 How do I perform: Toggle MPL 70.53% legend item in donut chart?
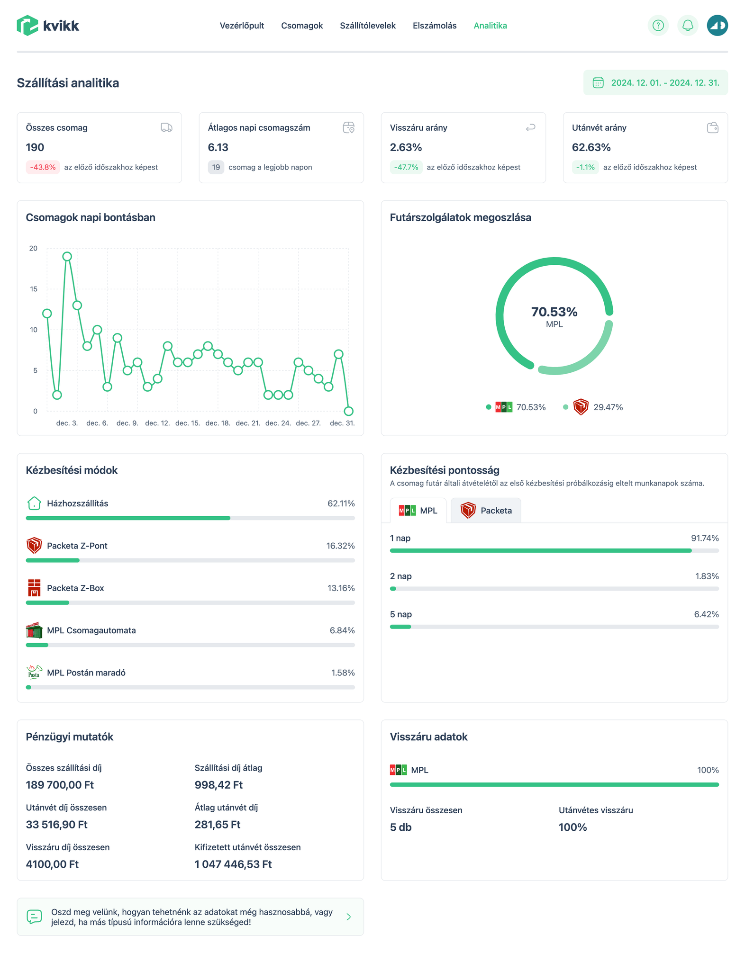(516, 407)
